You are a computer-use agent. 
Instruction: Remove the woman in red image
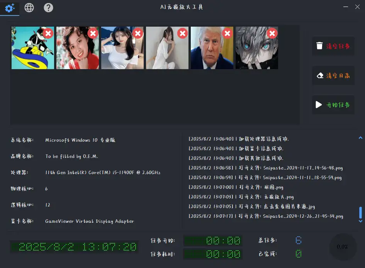tap(93, 34)
